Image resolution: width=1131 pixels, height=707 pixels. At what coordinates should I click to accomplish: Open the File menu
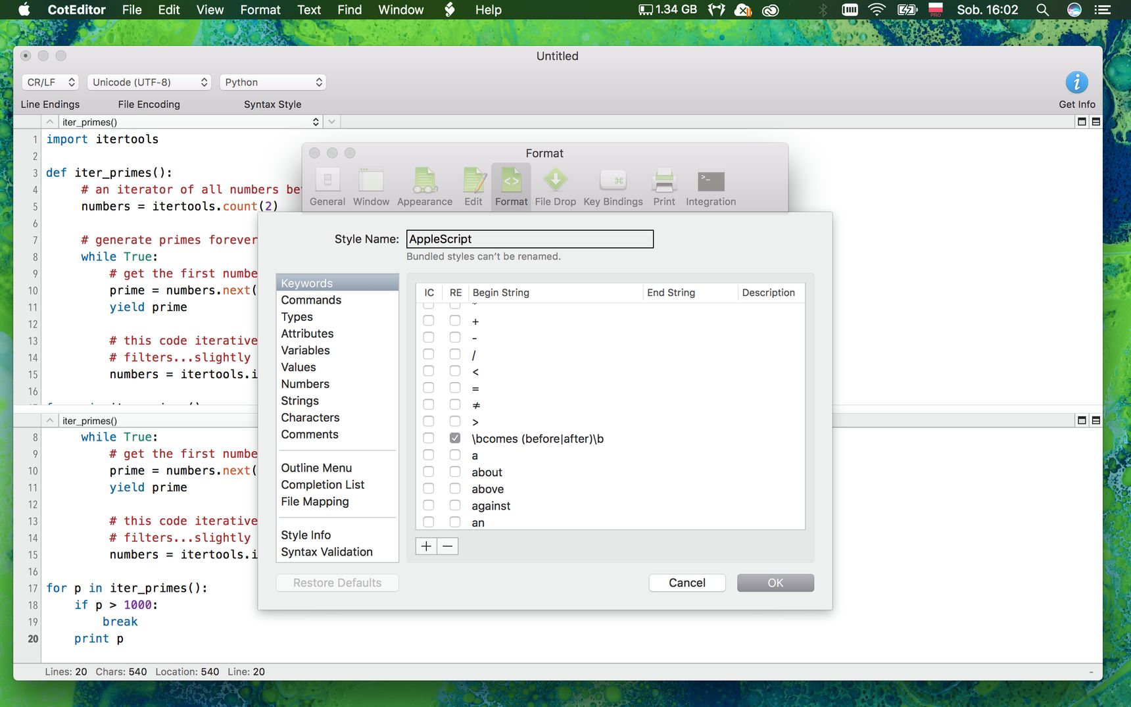(132, 10)
